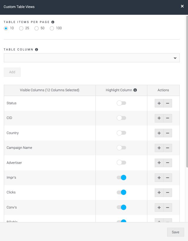
Task: Click the move icon for CID row
Action: point(159,118)
